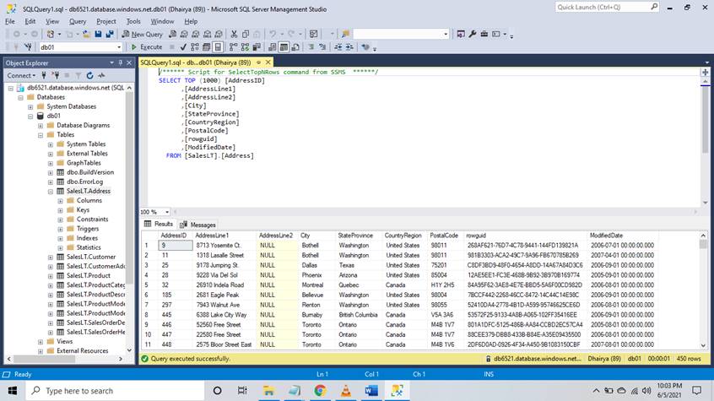Open the Connect dropdown in Object Explorer
Screen dimensions: 714x401
(21, 76)
